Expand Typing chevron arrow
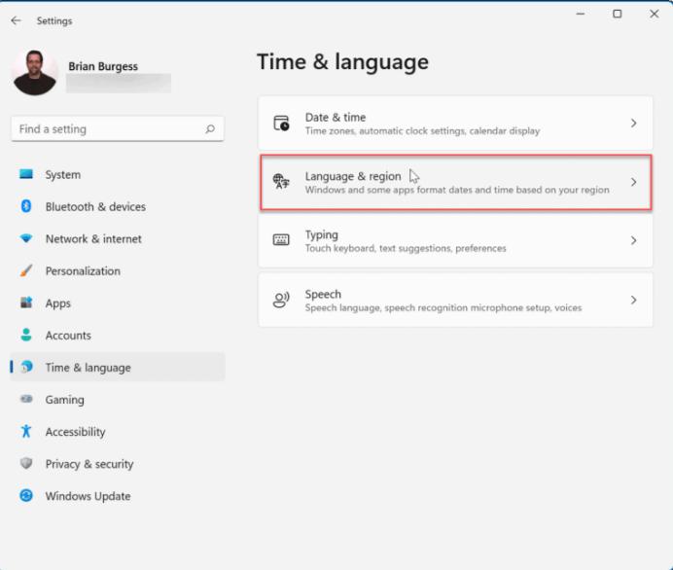 pos(633,240)
